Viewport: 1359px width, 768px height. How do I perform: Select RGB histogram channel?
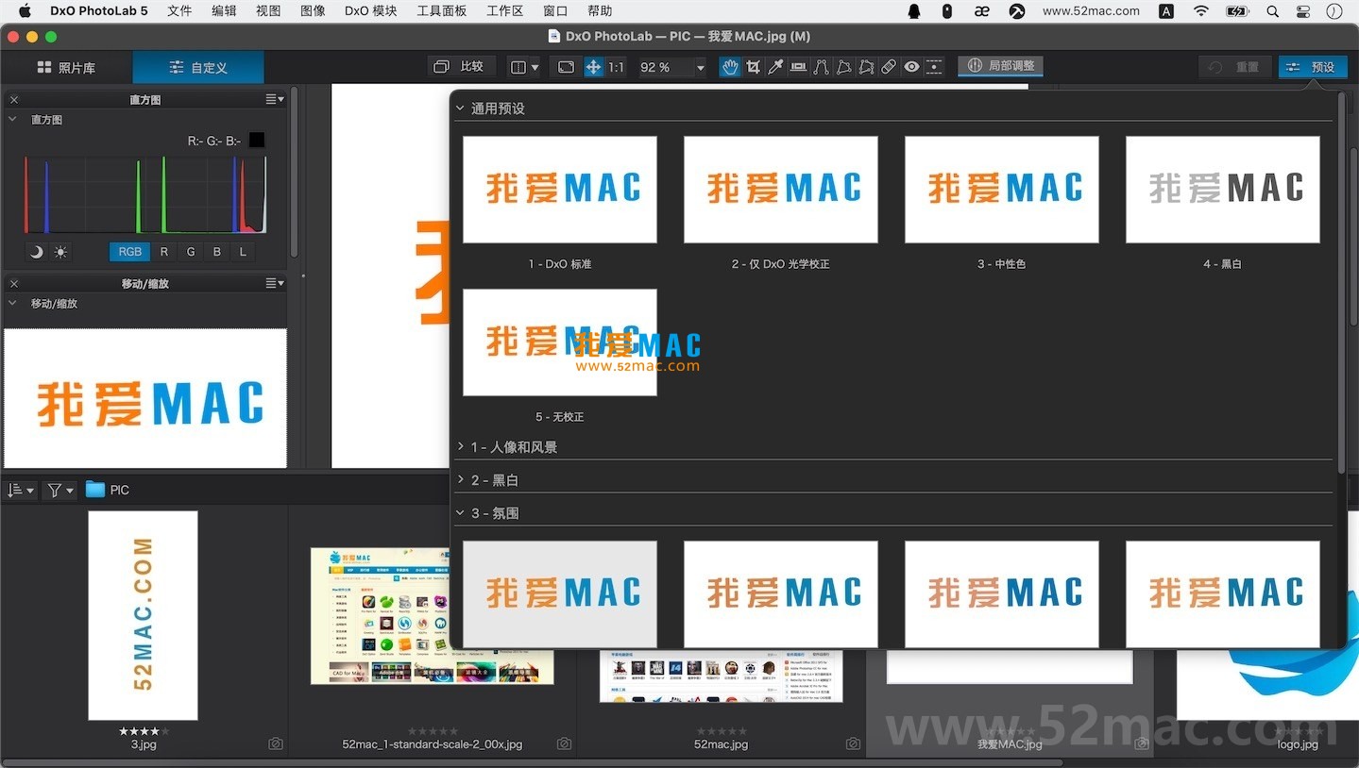(129, 252)
